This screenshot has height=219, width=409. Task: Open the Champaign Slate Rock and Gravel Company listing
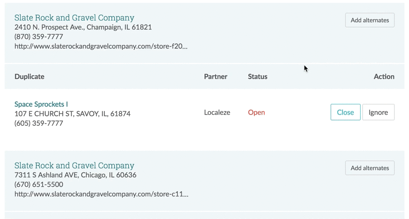(74, 18)
